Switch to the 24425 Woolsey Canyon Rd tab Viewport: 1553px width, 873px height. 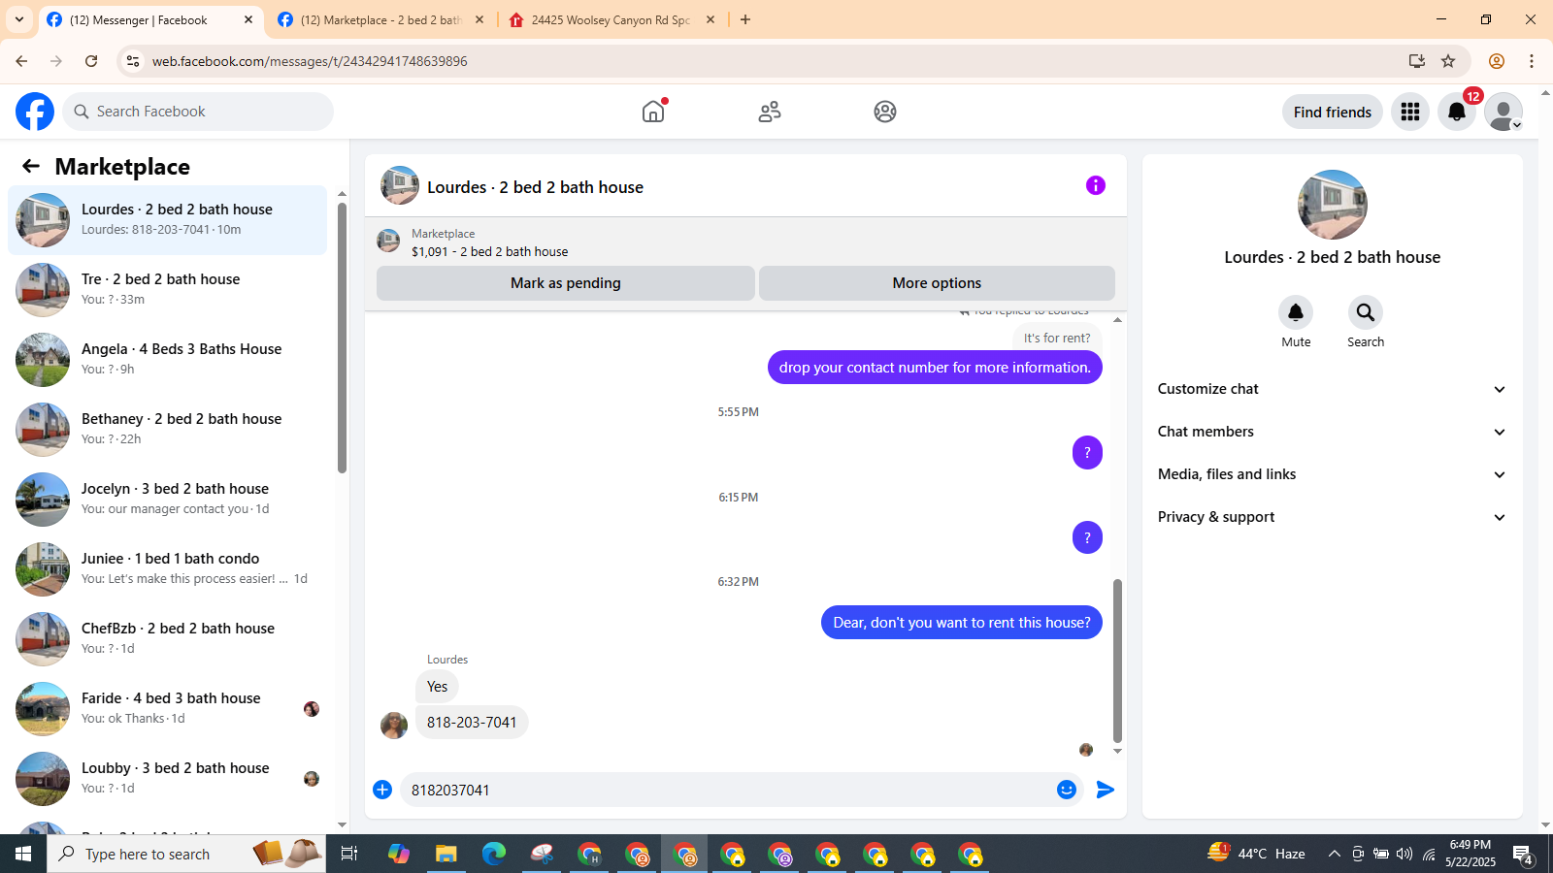(611, 19)
